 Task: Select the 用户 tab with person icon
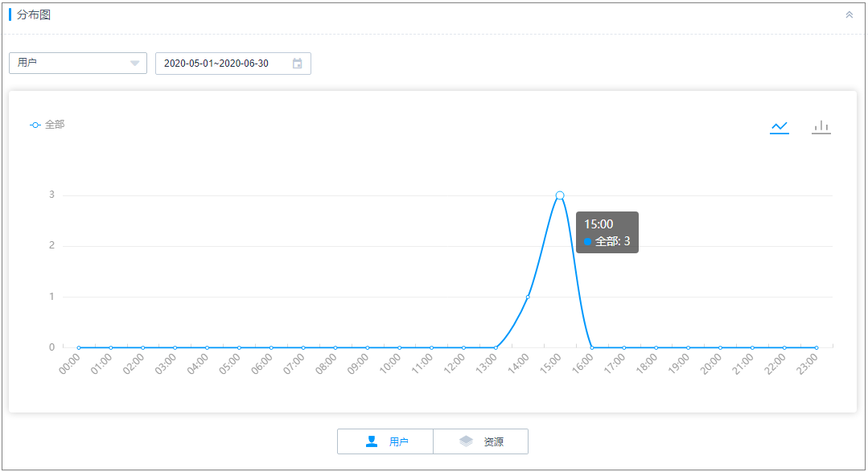(385, 441)
